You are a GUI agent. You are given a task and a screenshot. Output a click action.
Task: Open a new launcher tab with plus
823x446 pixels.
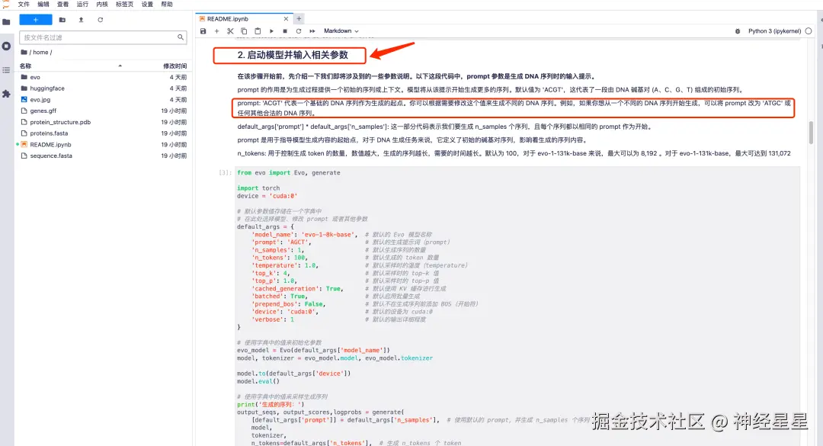(x=299, y=19)
